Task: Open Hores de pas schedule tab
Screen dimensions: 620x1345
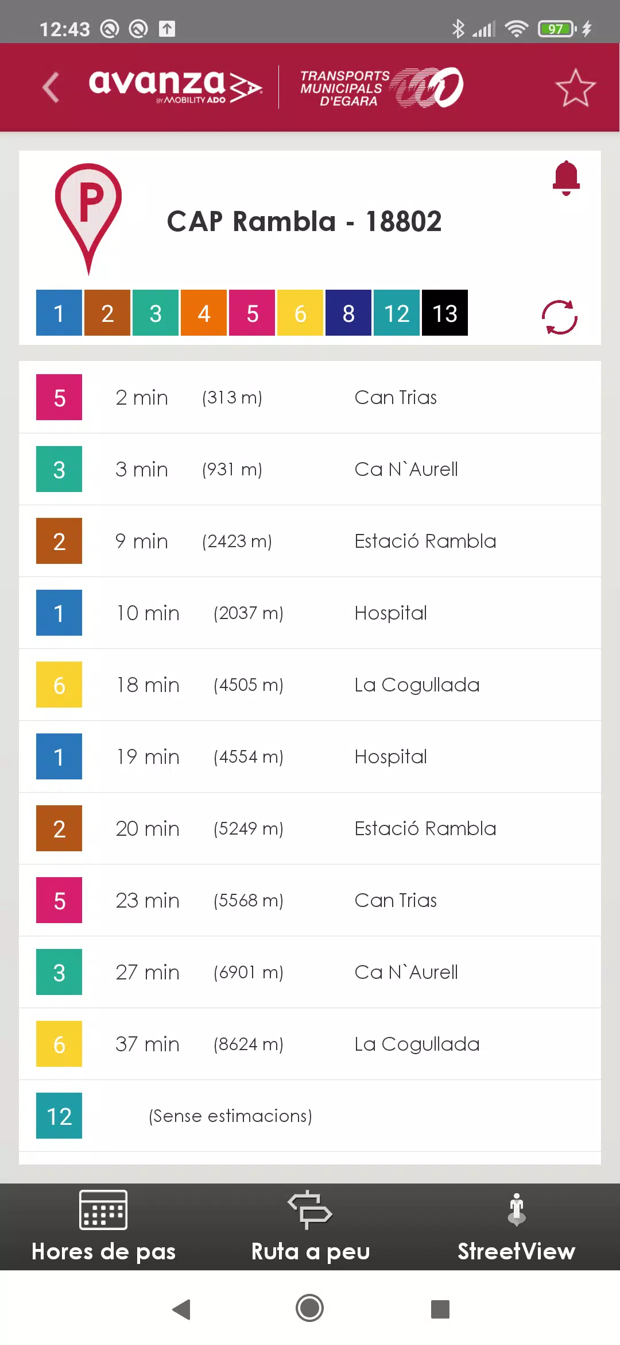Action: [x=103, y=1227]
